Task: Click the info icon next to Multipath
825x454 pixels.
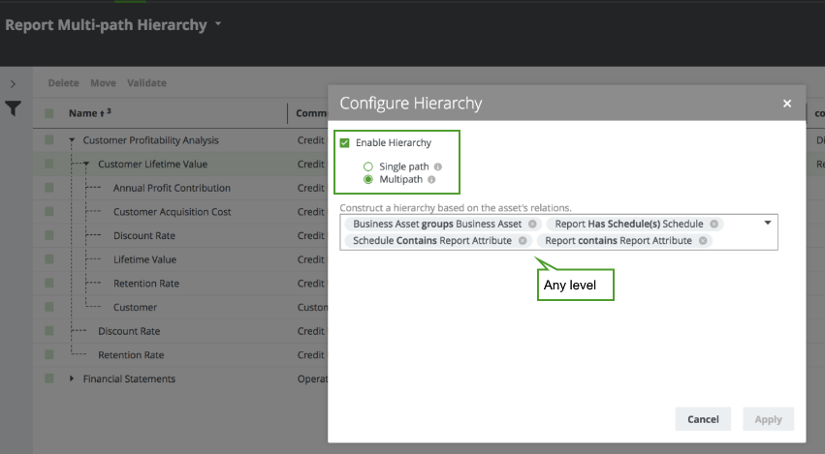Action: [x=431, y=179]
